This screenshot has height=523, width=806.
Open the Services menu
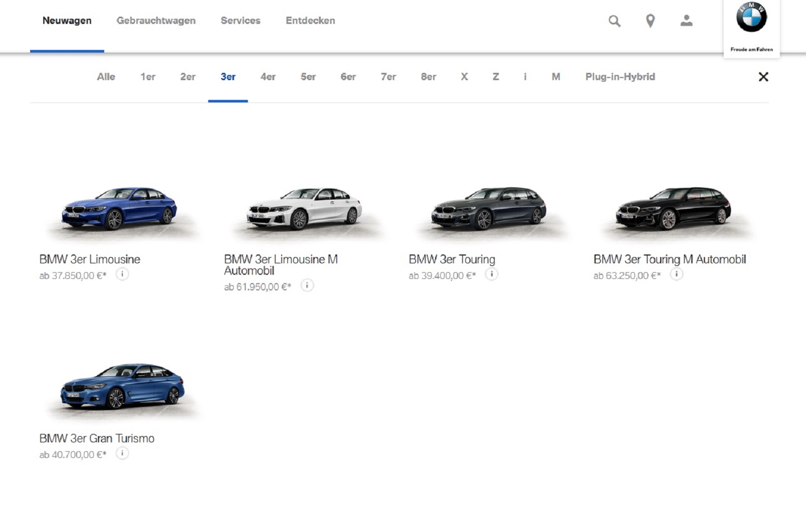pos(240,21)
